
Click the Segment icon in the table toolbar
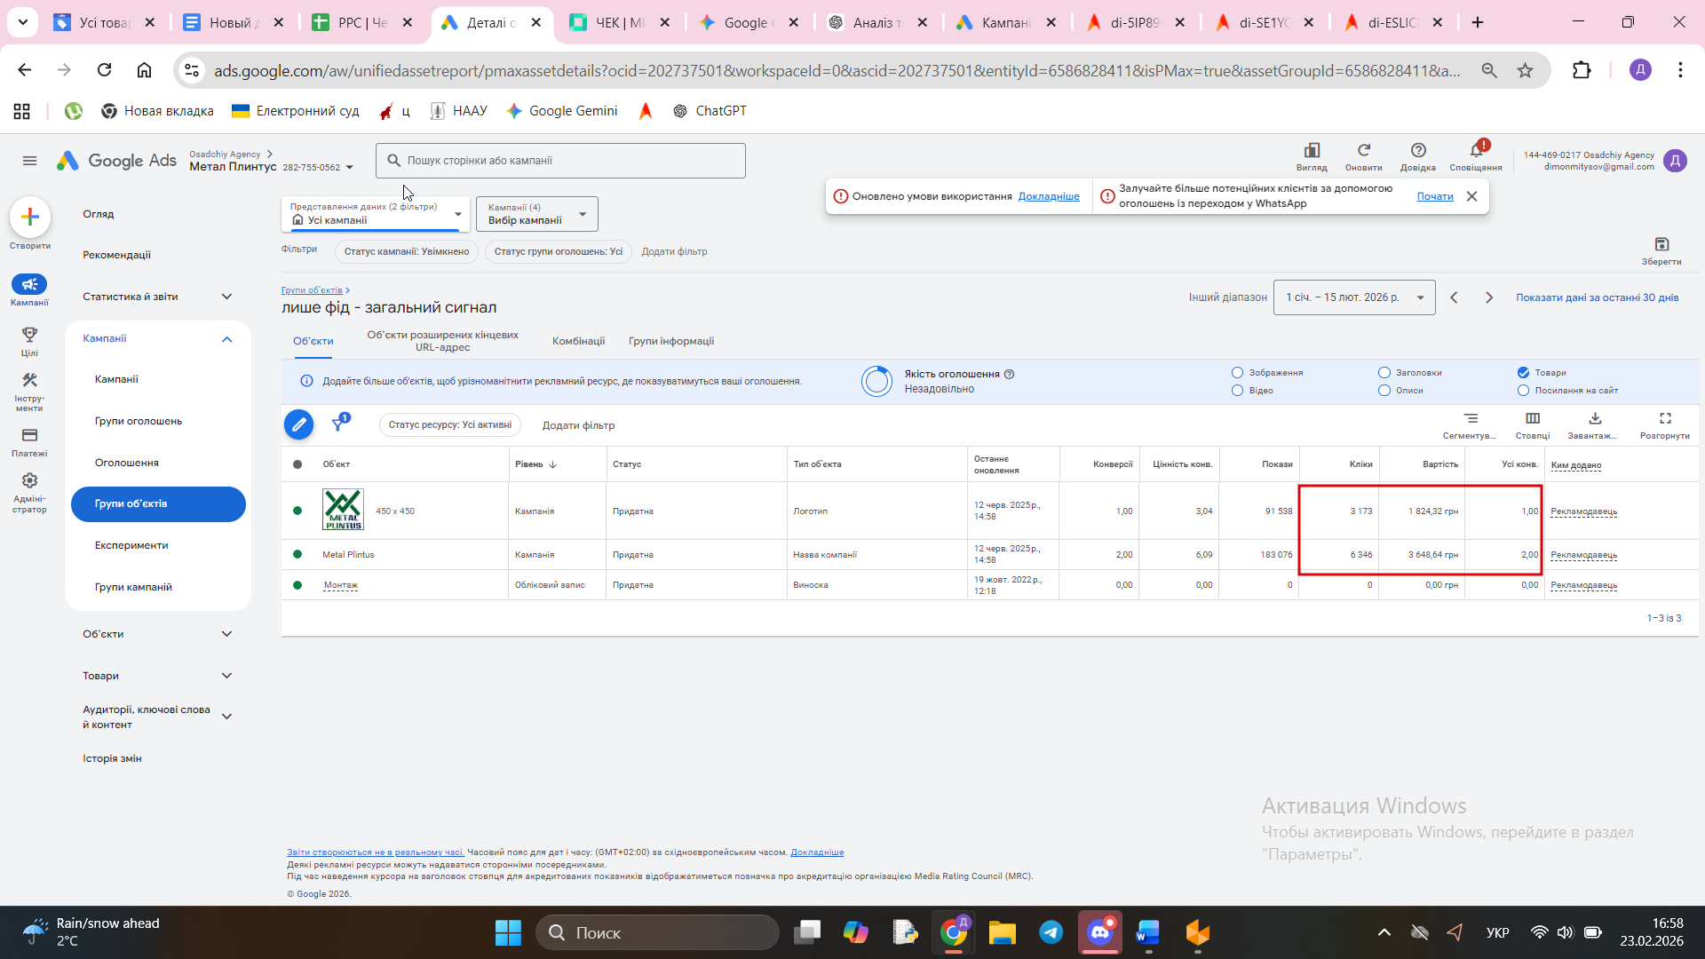click(1471, 418)
